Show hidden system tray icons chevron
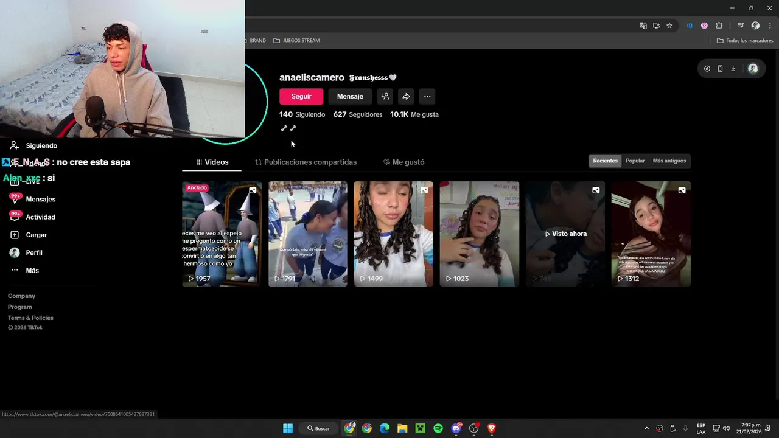The image size is (779, 438). (x=646, y=428)
